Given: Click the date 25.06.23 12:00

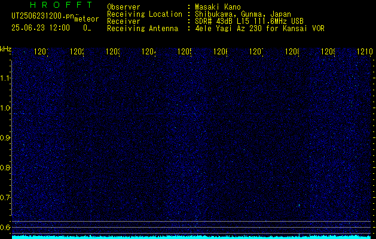Looking at the screenshot, I should 41,28.
